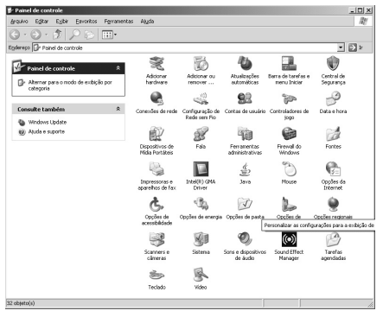This screenshot has height=317, width=383.
Task: Open Contas de usuário icon
Action: pyautogui.click(x=245, y=99)
